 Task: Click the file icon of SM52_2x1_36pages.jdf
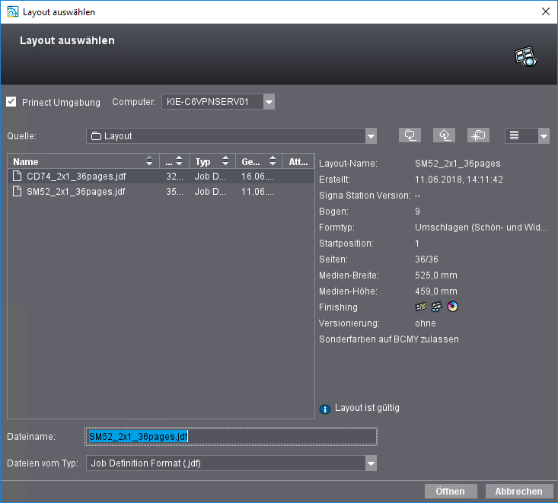pyautogui.click(x=17, y=191)
